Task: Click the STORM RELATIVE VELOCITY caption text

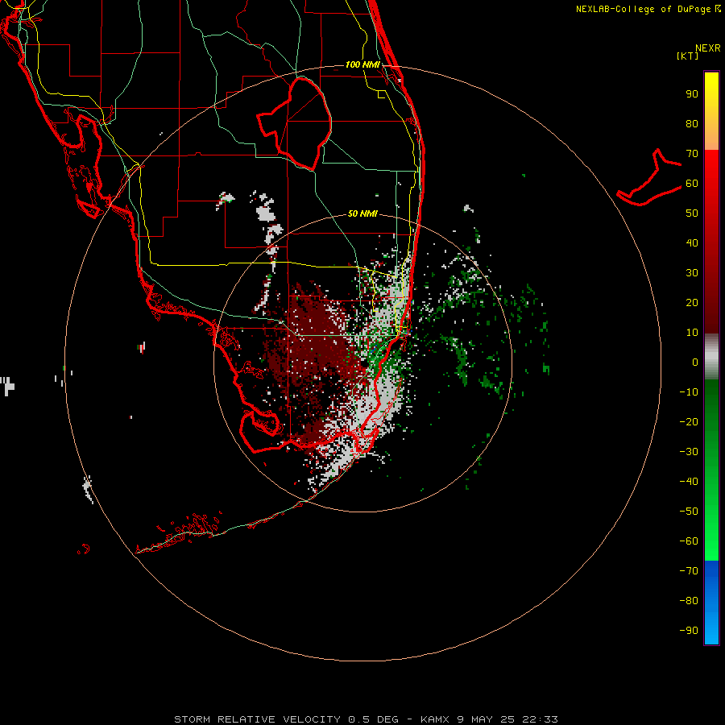Action: [258, 719]
